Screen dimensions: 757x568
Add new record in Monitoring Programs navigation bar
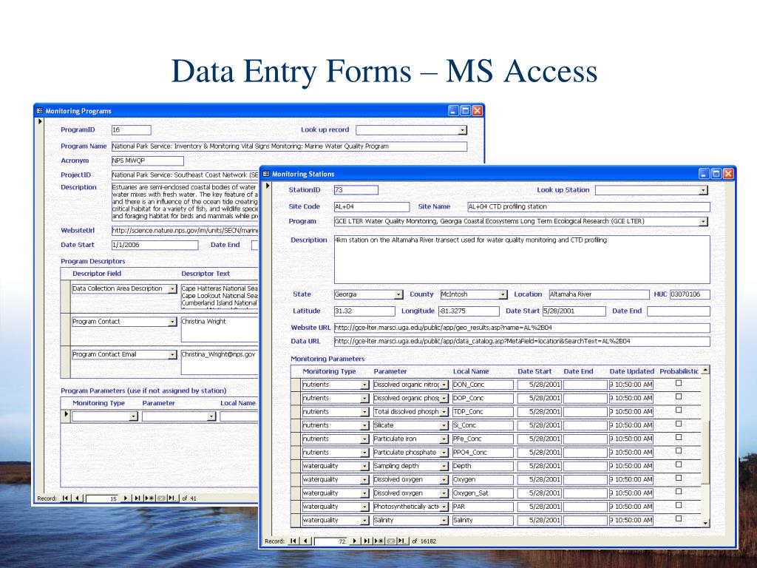click(149, 498)
